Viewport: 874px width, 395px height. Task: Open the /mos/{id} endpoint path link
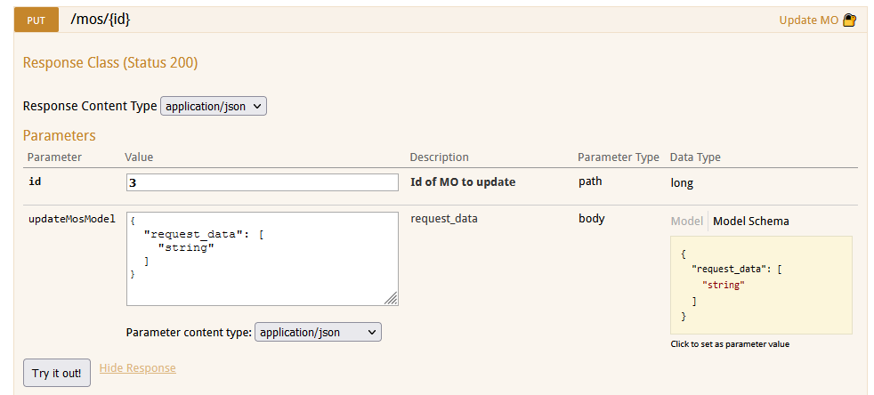coord(101,20)
